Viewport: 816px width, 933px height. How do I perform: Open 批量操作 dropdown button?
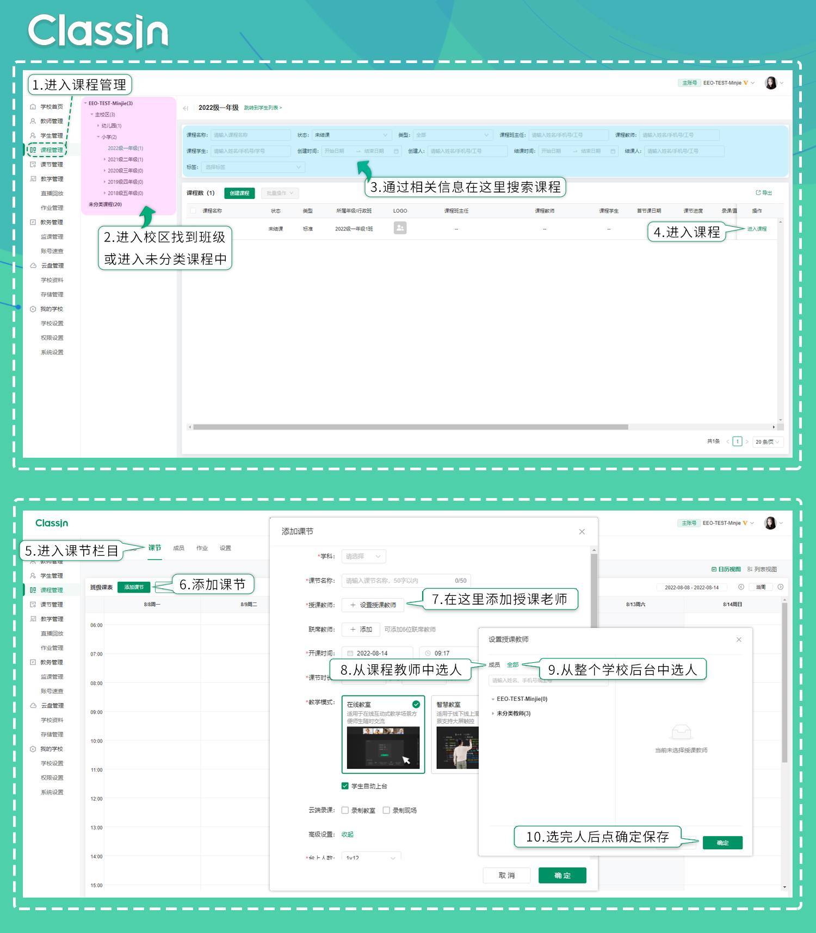click(280, 193)
